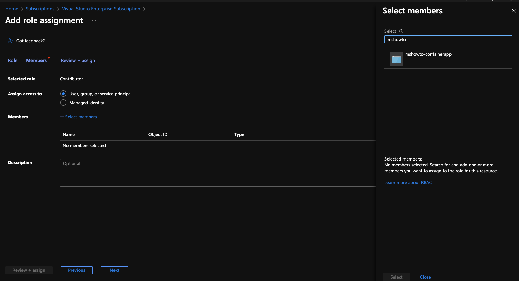Image resolution: width=519 pixels, height=281 pixels.
Task: Select mshowto-containerapp from search results
Action: [x=448, y=59]
